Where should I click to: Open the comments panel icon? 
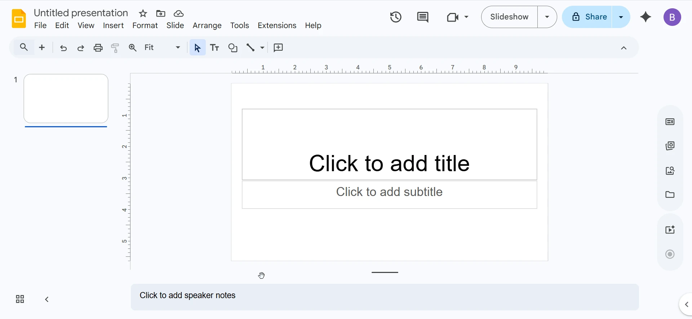[x=422, y=17]
